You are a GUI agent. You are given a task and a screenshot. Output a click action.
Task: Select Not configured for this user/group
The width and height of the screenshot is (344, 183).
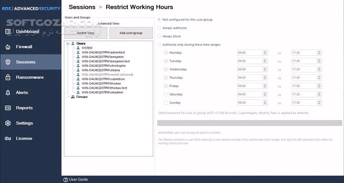point(159,20)
